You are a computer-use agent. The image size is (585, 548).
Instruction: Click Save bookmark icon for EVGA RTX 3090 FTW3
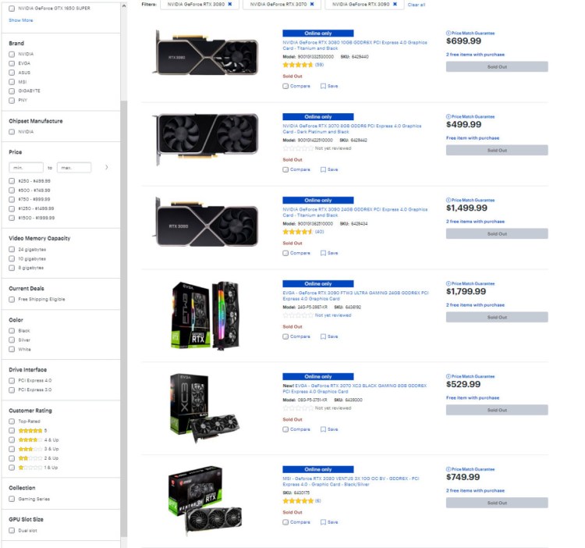coord(323,336)
